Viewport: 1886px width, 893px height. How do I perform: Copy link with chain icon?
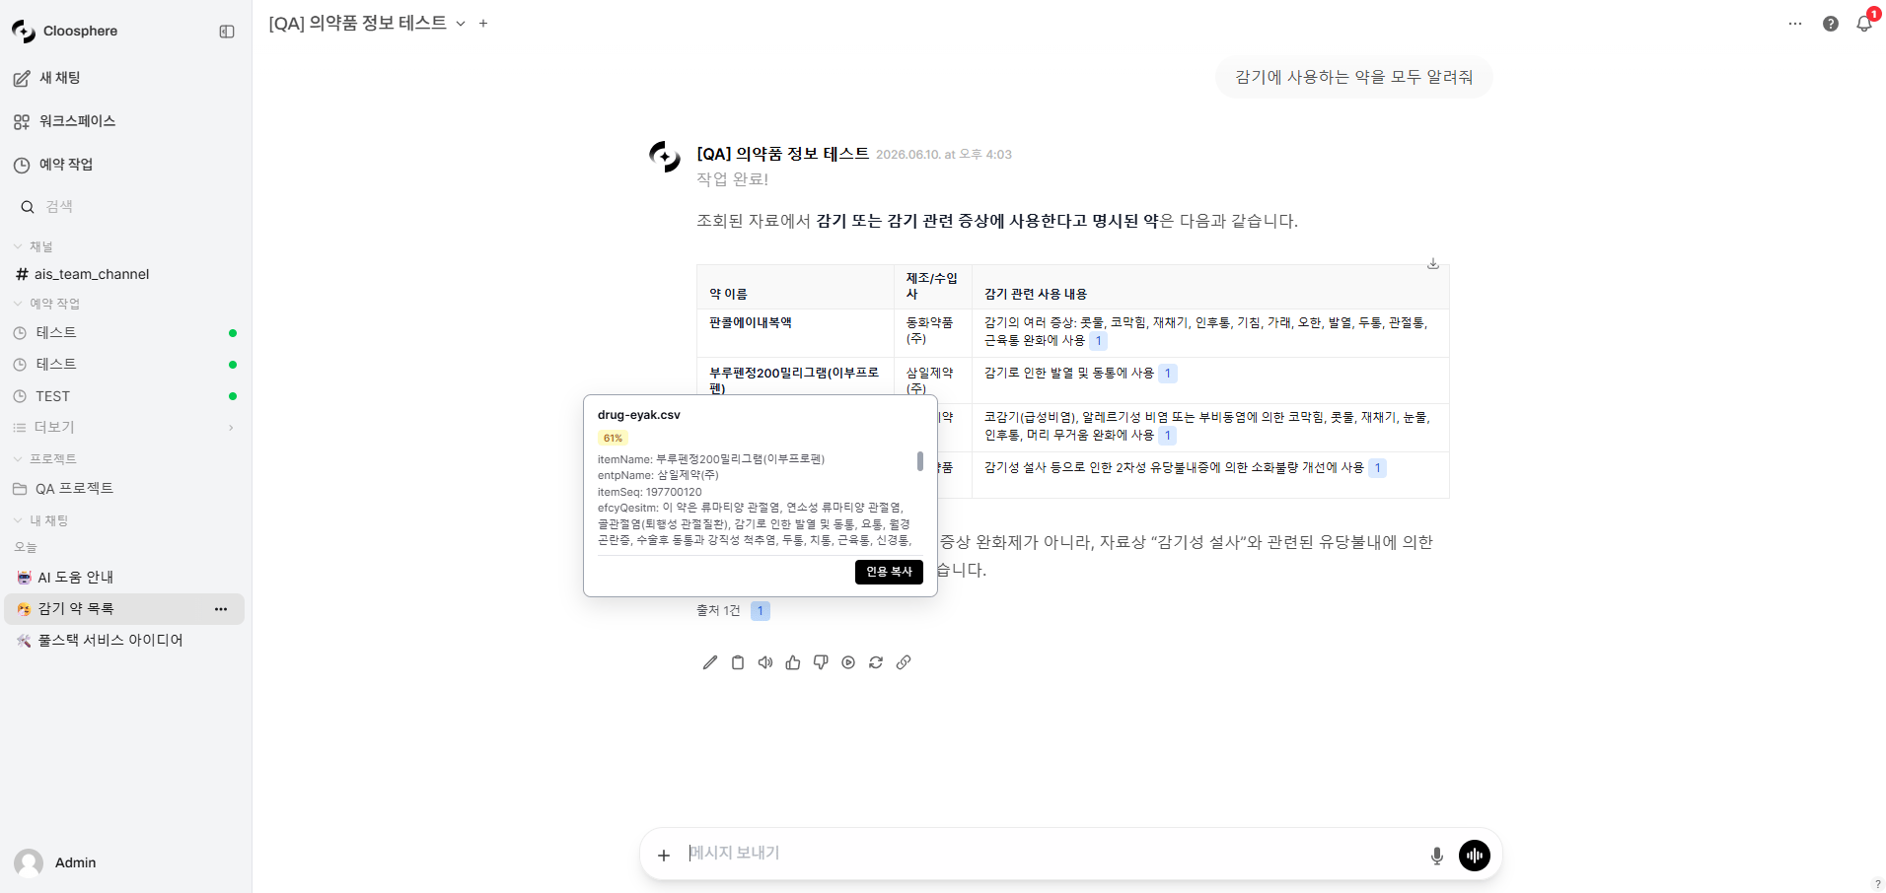pos(904,663)
